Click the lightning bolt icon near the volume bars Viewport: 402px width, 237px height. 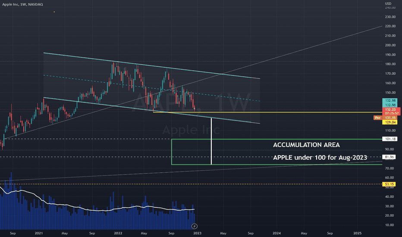pos(195,226)
